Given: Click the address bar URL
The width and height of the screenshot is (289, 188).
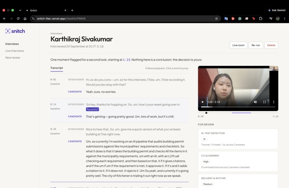Looking at the screenshot, I should point(61,18).
